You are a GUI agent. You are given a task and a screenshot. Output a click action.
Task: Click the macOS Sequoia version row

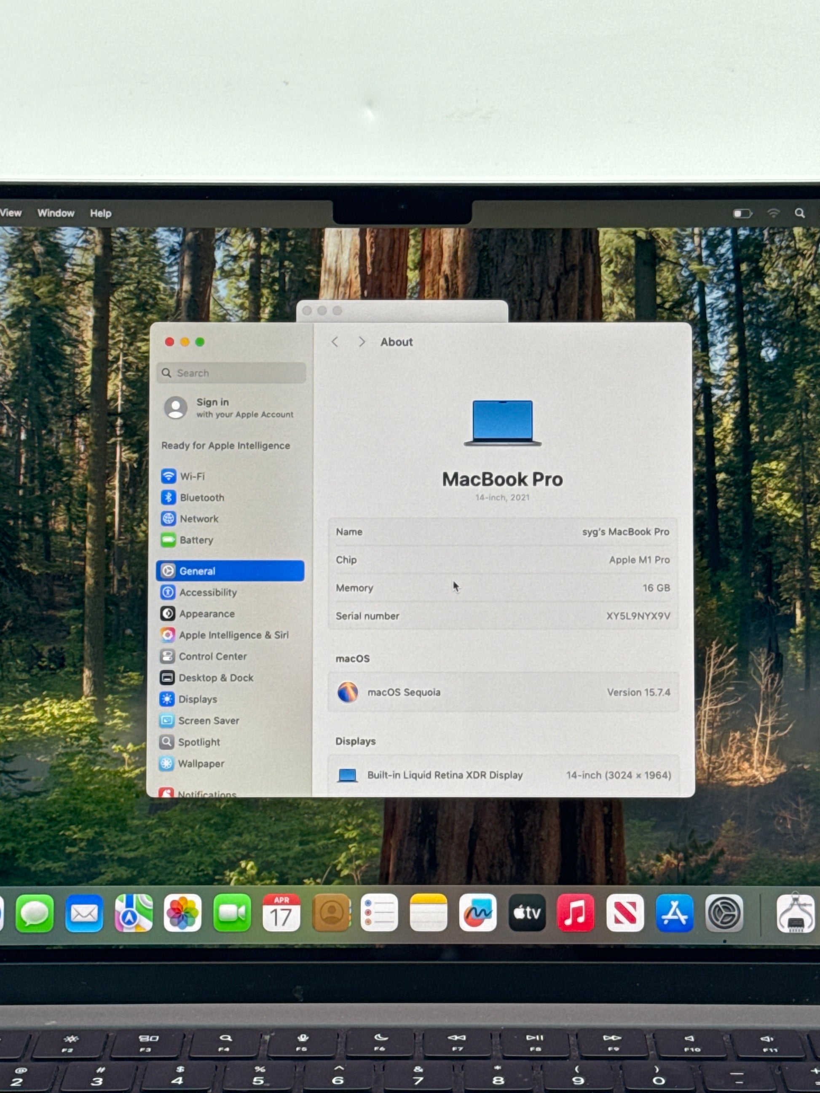click(x=503, y=692)
